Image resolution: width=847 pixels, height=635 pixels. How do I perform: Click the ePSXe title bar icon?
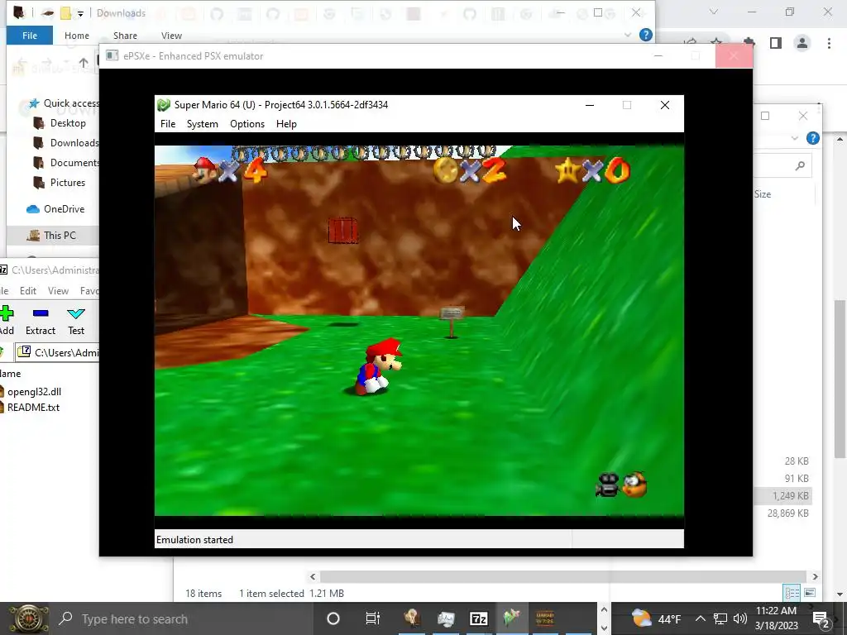[112, 55]
